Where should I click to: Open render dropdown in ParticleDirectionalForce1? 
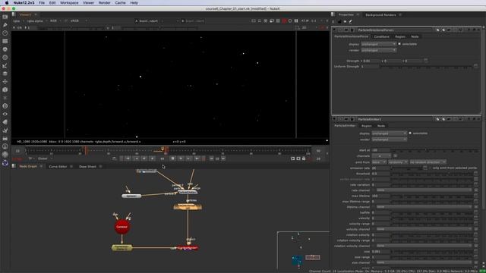click(378, 50)
